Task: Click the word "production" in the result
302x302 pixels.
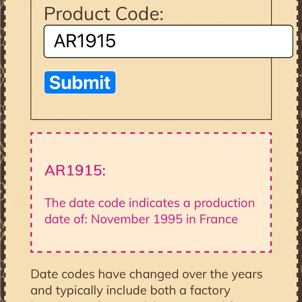Action: point(224,203)
